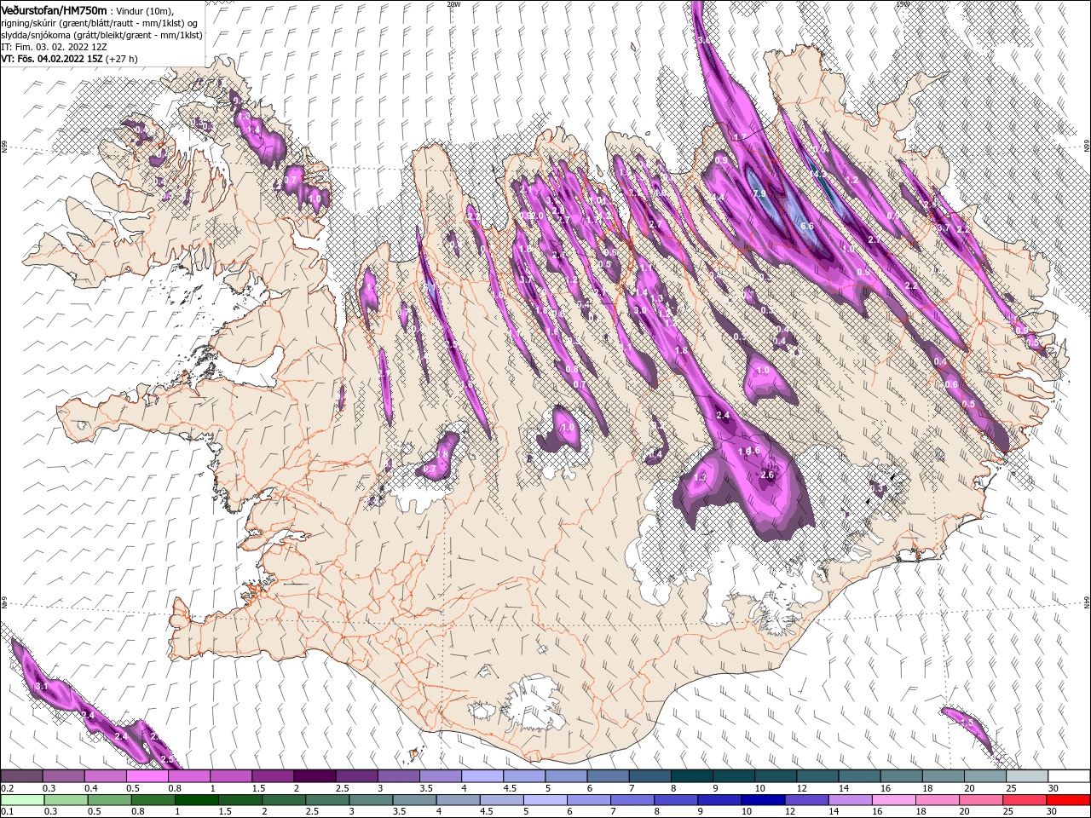Click the 'slydda/snjókoma' legend description line
This screenshot has height=818, width=1091.
(101, 34)
